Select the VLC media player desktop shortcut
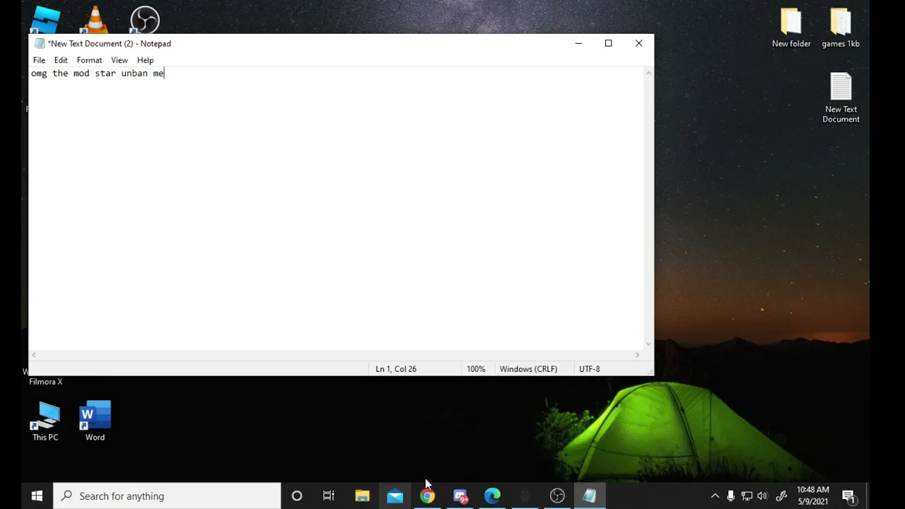The width and height of the screenshot is (905, 509). (95, 20)
